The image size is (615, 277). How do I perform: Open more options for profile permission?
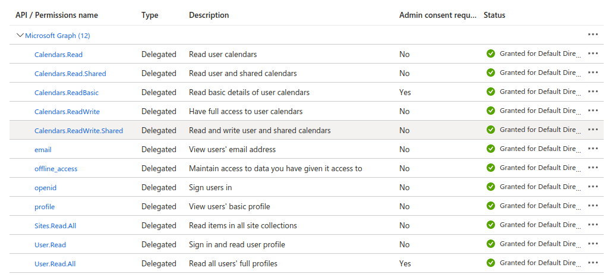click(592, 206)
